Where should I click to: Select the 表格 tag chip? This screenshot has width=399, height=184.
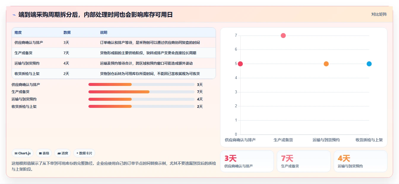pyautogui.click(x=44, y=153)
